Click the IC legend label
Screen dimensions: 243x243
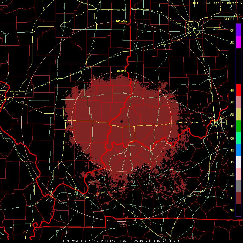(x=232, y=174)
